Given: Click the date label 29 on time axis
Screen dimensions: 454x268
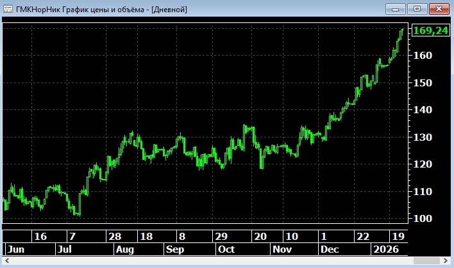Looking at the screenshot, I should click(x=221, y=237).
